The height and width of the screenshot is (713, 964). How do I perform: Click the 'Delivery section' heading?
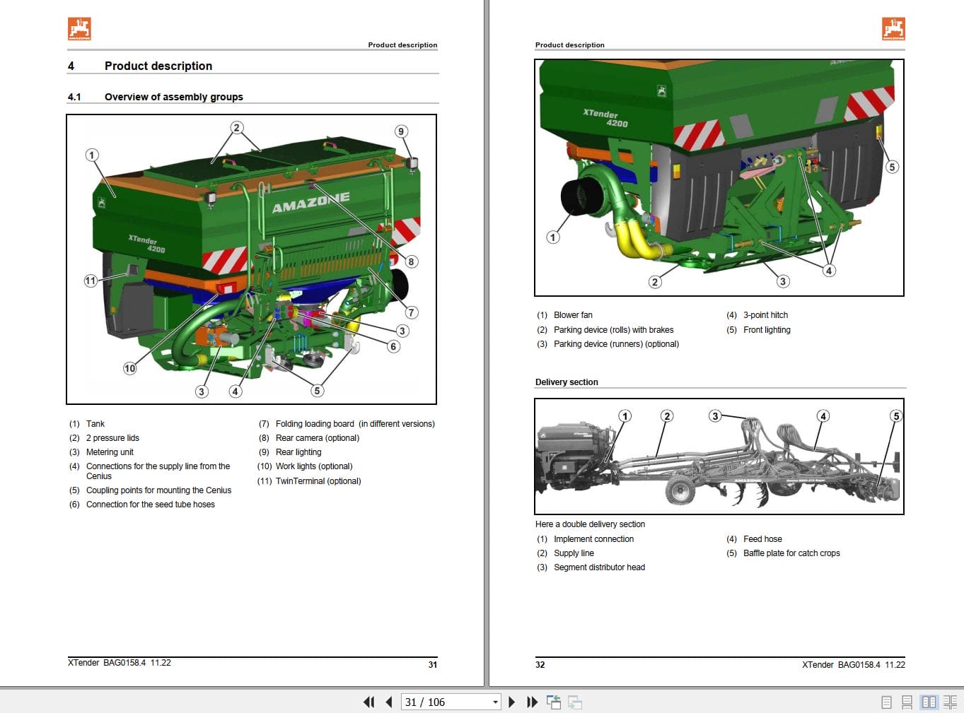(567, 382)
